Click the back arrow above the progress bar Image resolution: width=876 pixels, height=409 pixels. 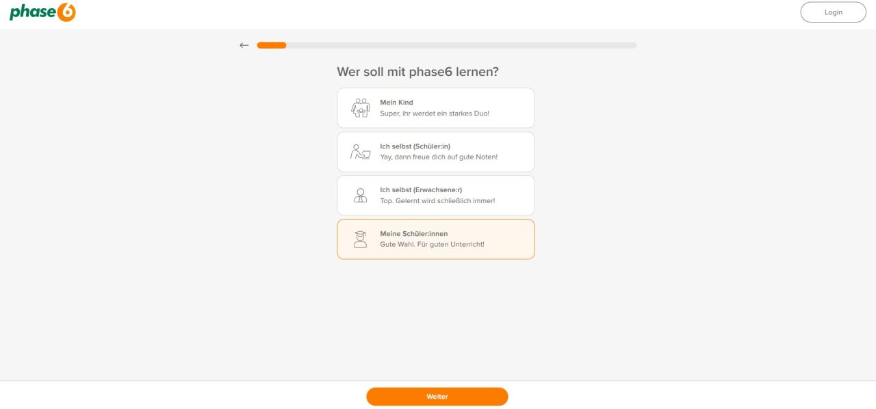point(244,44)
